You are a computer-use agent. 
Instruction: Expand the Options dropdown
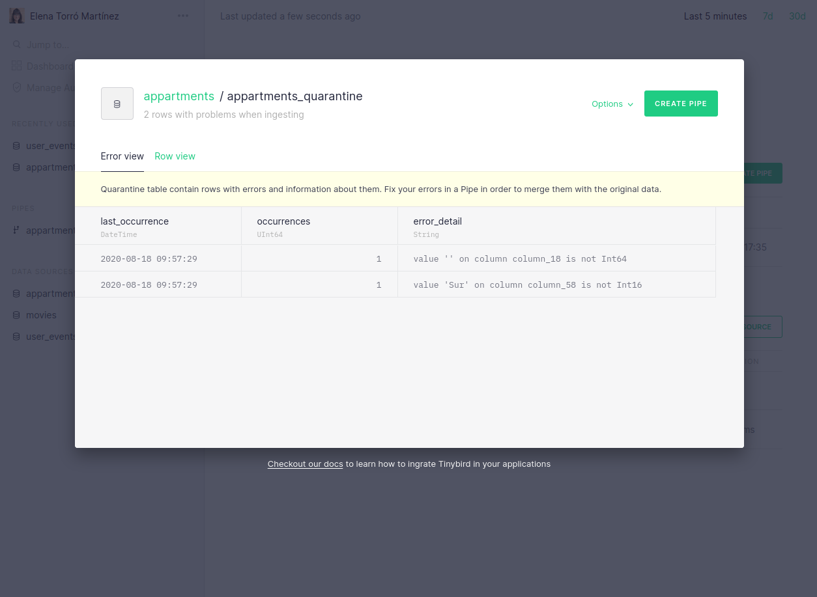607,104
